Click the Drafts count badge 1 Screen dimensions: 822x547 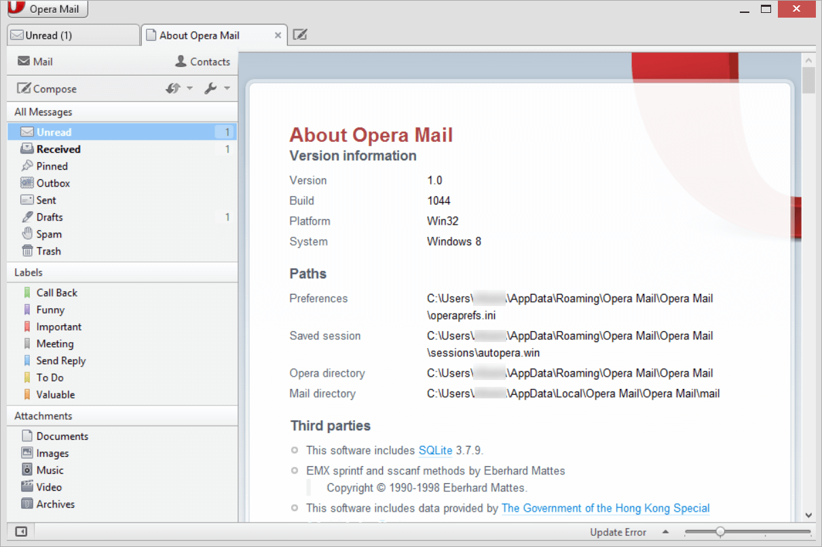click(227, 217)
